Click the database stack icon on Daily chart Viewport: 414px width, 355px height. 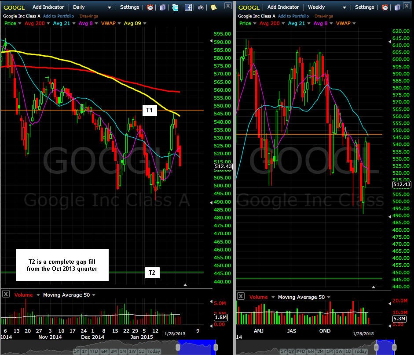pos(162,7)
